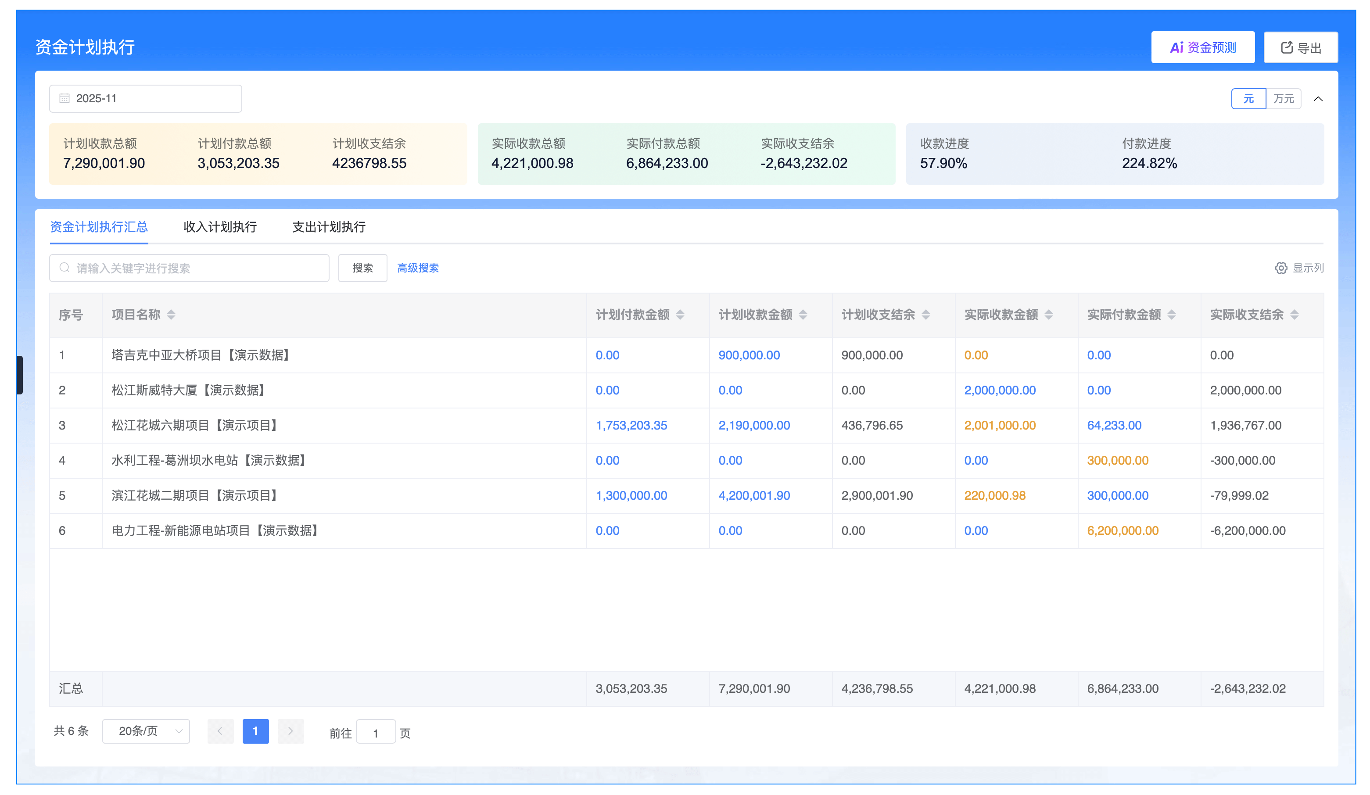The width and height of the screenshot is (1370, 795).
Task: Switch unit to 万元
Action: pos(1283,99)
